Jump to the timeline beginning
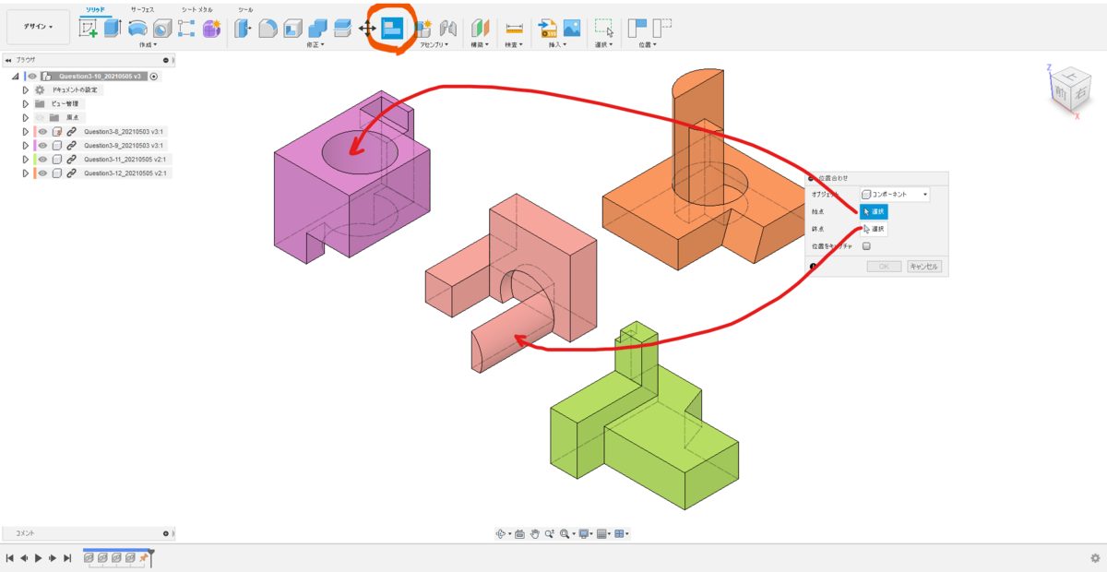Viewport: 1107px width, 572px height. pos(10,558)
